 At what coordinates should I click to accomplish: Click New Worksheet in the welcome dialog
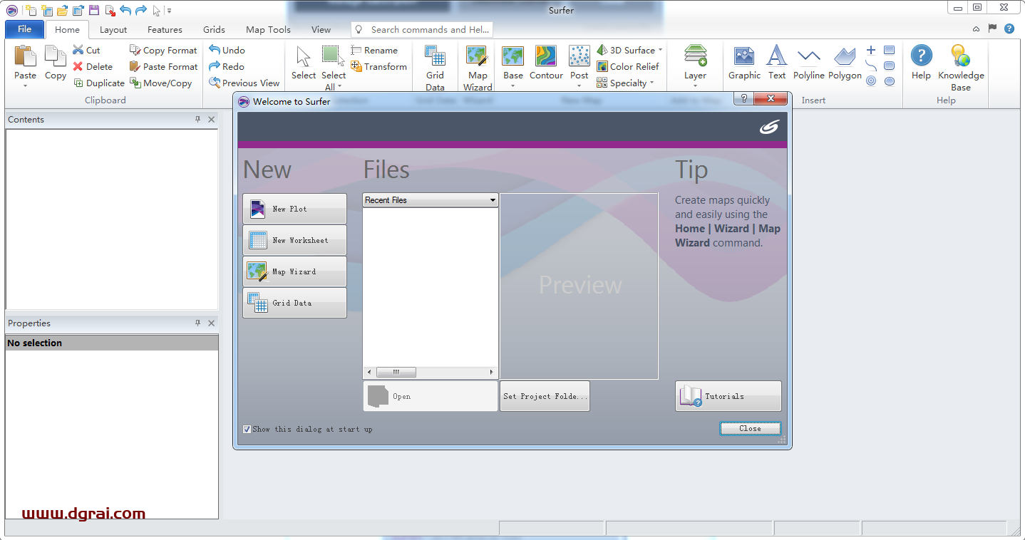click(294, 240)
